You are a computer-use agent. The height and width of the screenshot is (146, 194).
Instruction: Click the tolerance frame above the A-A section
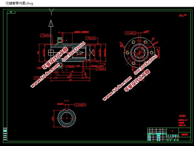click(x=80, y=105)
